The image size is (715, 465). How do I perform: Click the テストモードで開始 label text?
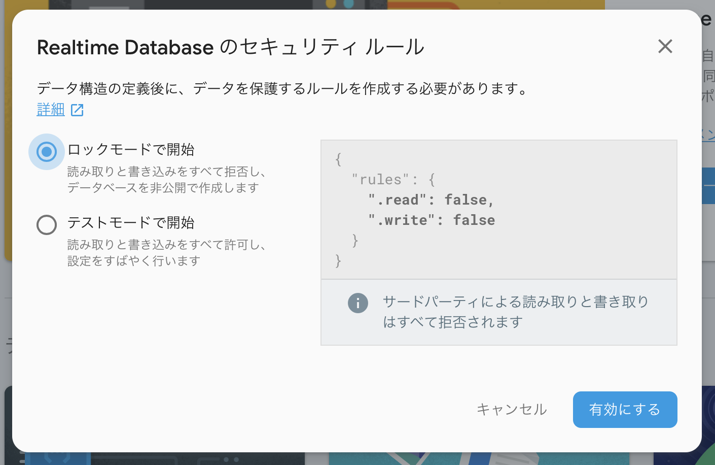coord(131,222)
